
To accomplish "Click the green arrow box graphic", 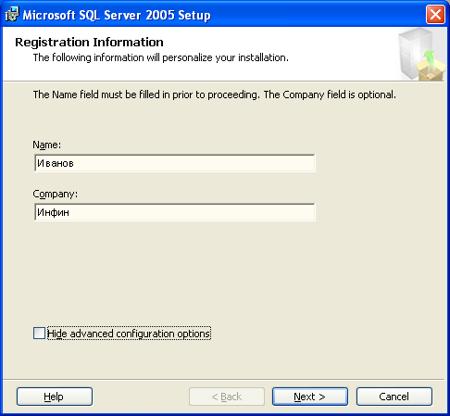I will tap(431, 67).
